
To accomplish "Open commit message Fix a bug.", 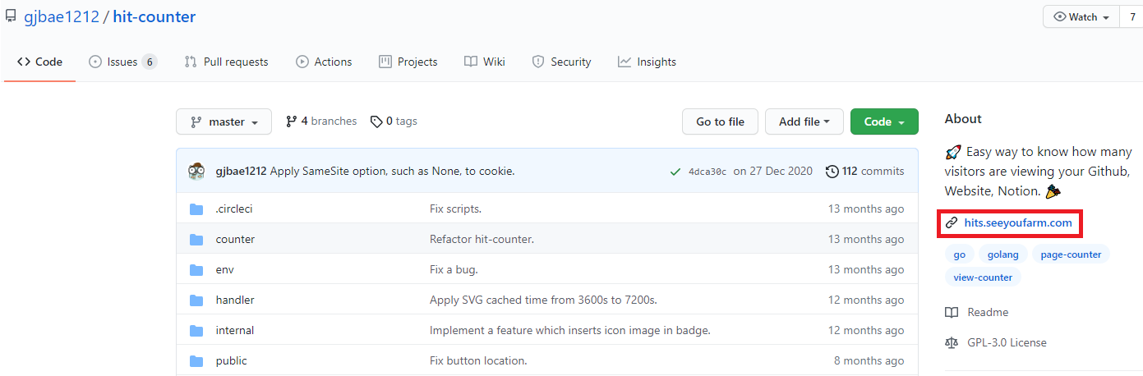I will click(x=454, y=269).
